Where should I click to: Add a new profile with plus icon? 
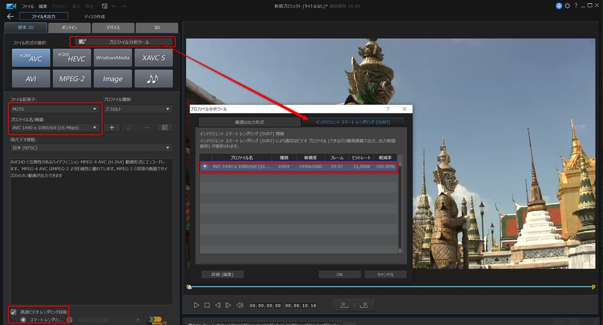(111, 128)
